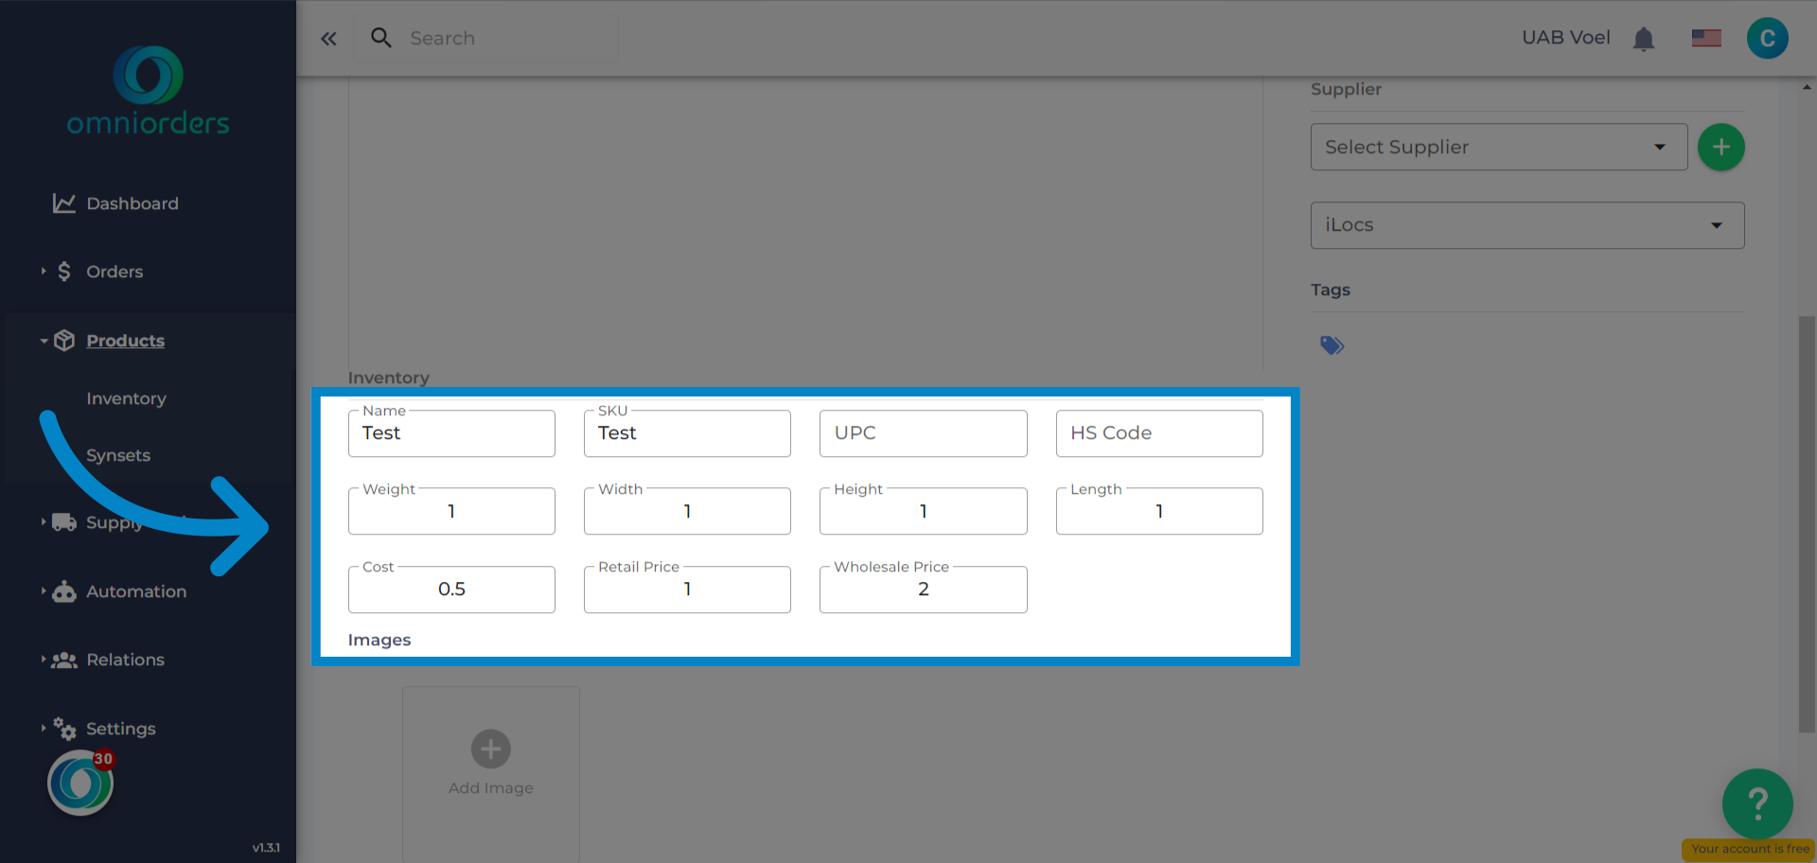Screen dimensions: 1817x863
Task: Click the Add Image plus icon
Action: (490, 749)
